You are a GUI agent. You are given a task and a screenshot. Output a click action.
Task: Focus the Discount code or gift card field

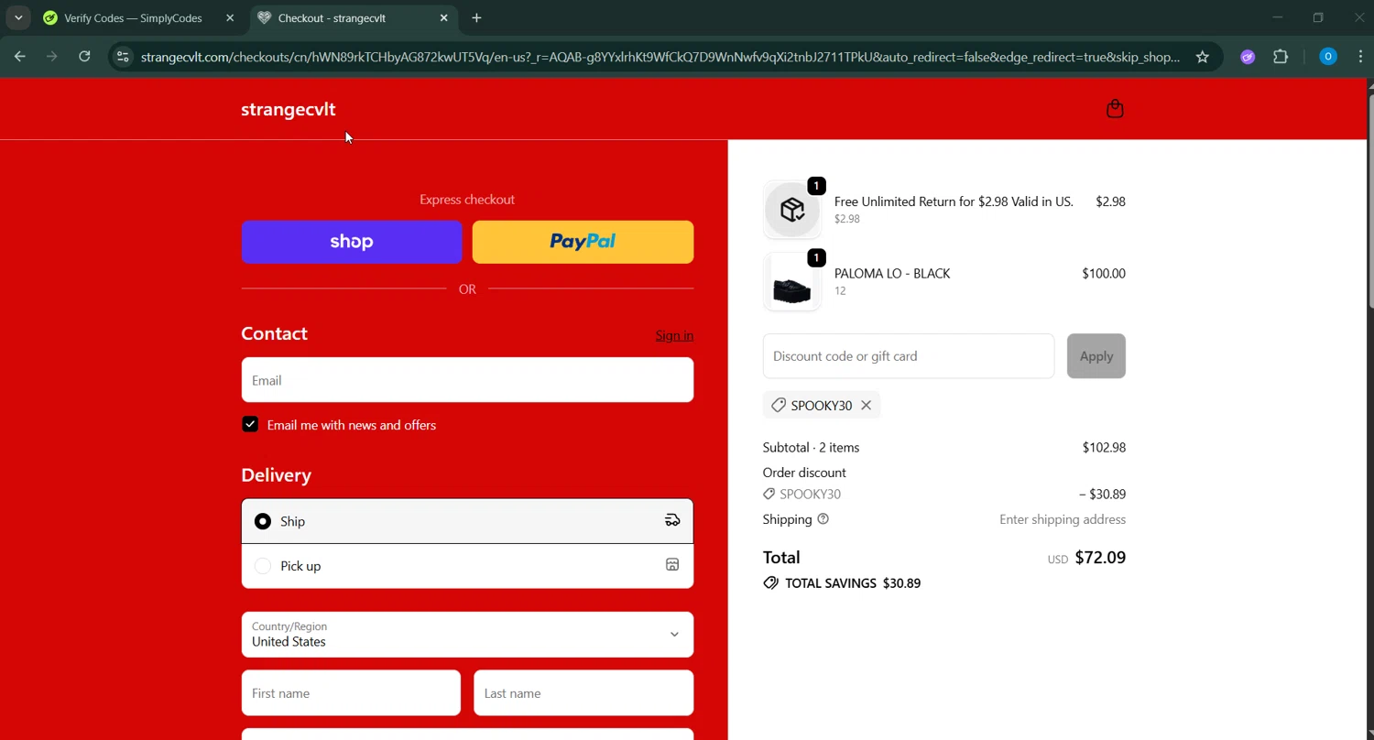click(x=909, y=356)
